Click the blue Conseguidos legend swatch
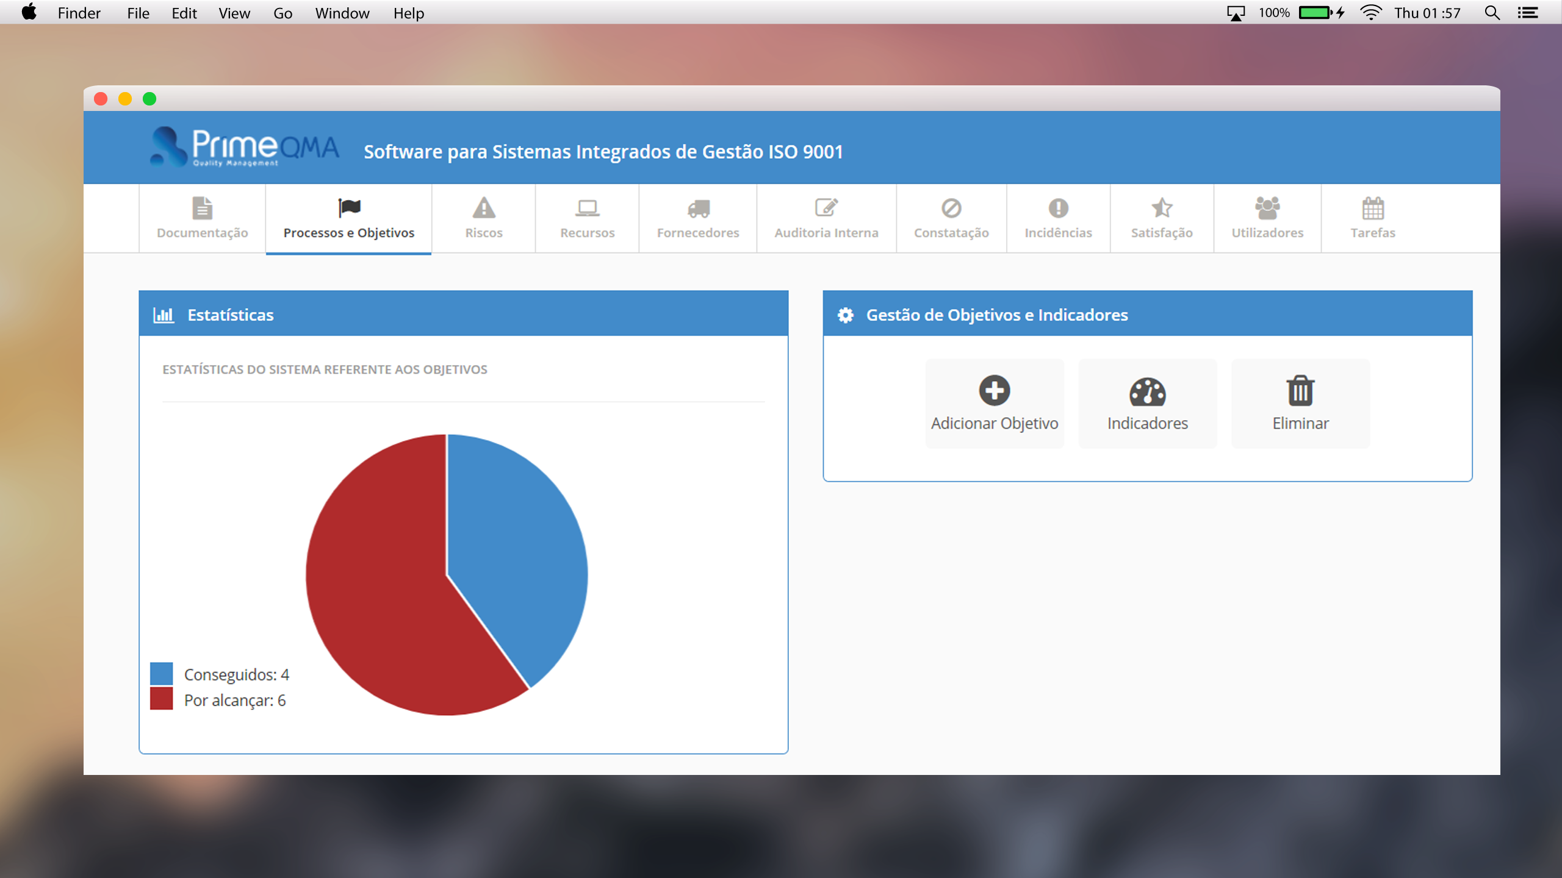This screenshot has height=878, width=1562. coord(162,674)
